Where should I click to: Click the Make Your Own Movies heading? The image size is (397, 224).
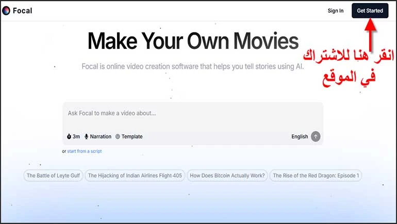(193, 41)
